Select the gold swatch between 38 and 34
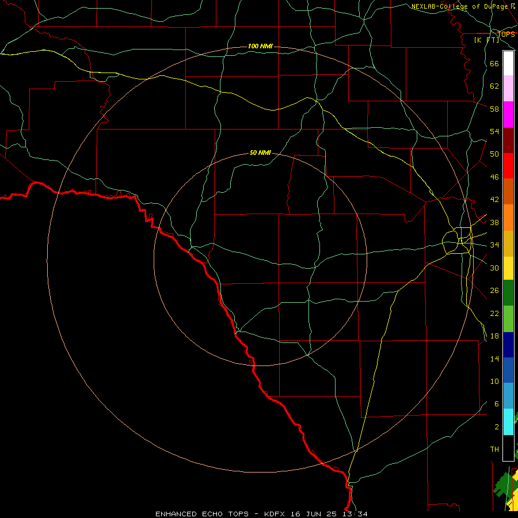The width and height of the screenshot is (518, 518). click(508, 244)
